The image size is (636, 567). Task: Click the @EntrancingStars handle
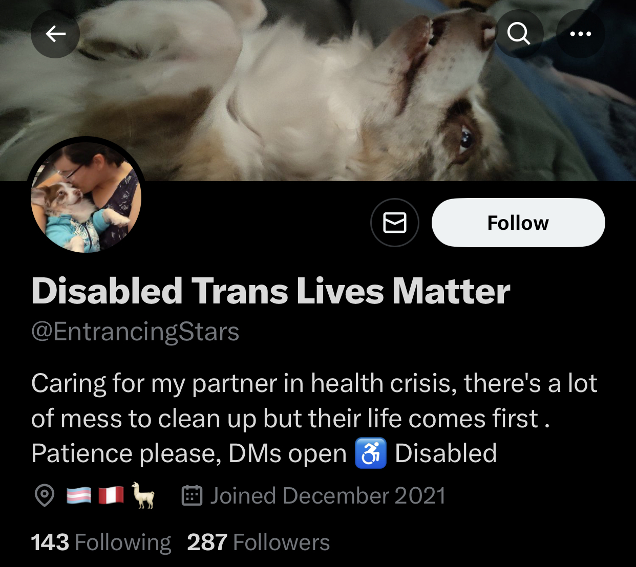tap(135, 332)
